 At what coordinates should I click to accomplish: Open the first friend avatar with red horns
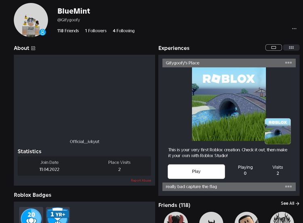176,218
